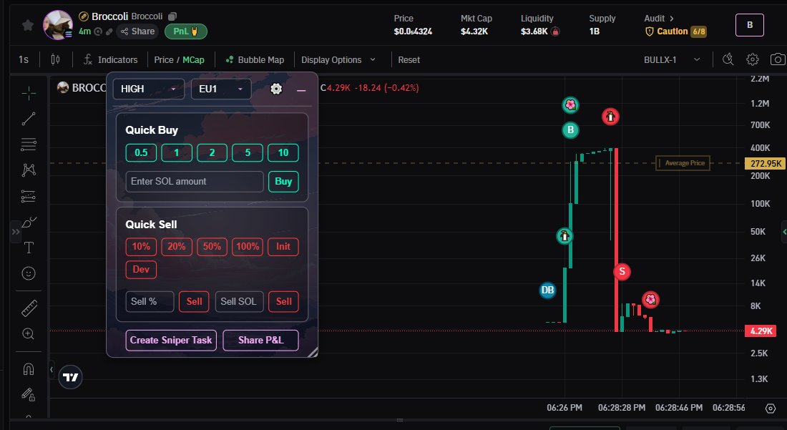
Task: Quick sell 50% of holdings
Action: click(212, 246)
